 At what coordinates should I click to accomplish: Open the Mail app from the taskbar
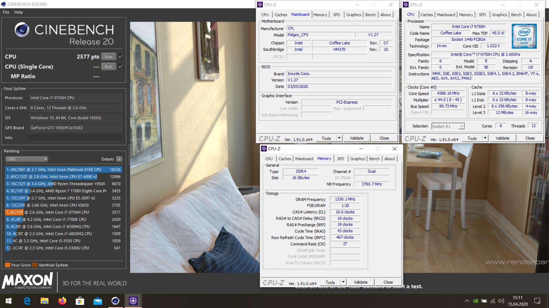point(98,301)
